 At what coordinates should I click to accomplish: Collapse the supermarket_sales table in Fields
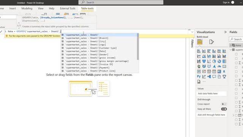230,50
